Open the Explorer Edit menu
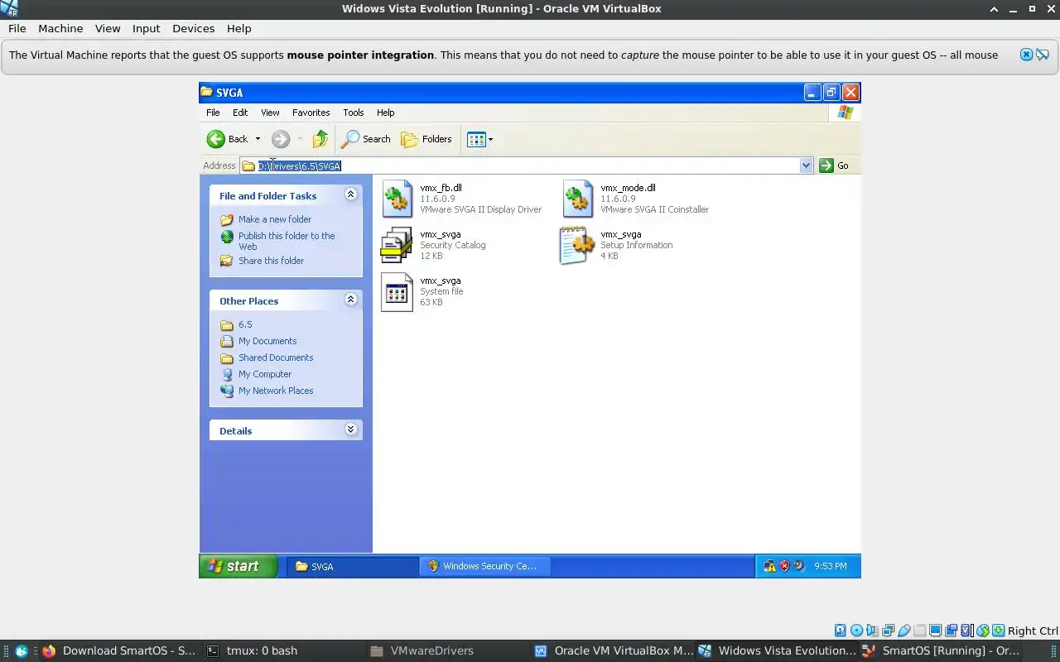 point(240,113)
